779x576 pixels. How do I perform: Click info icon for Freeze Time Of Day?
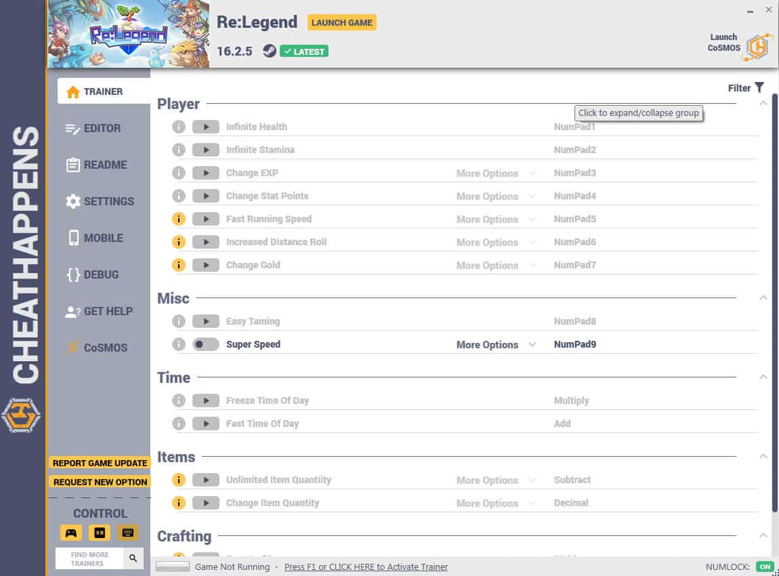point(179,400)
